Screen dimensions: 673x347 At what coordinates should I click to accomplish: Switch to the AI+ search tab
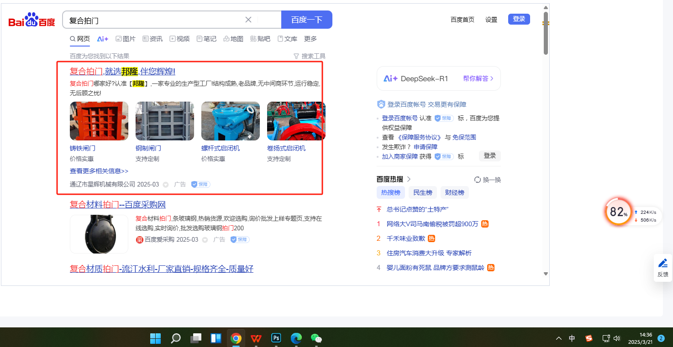[x=103, y=39]
